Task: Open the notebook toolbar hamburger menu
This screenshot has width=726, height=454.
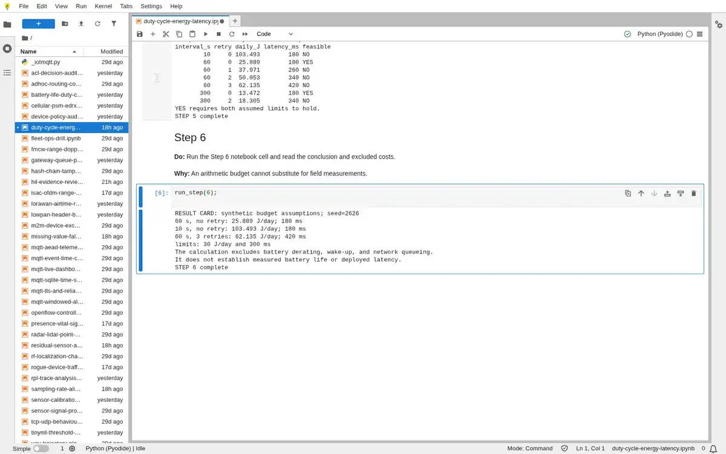Action: (700, 34)
